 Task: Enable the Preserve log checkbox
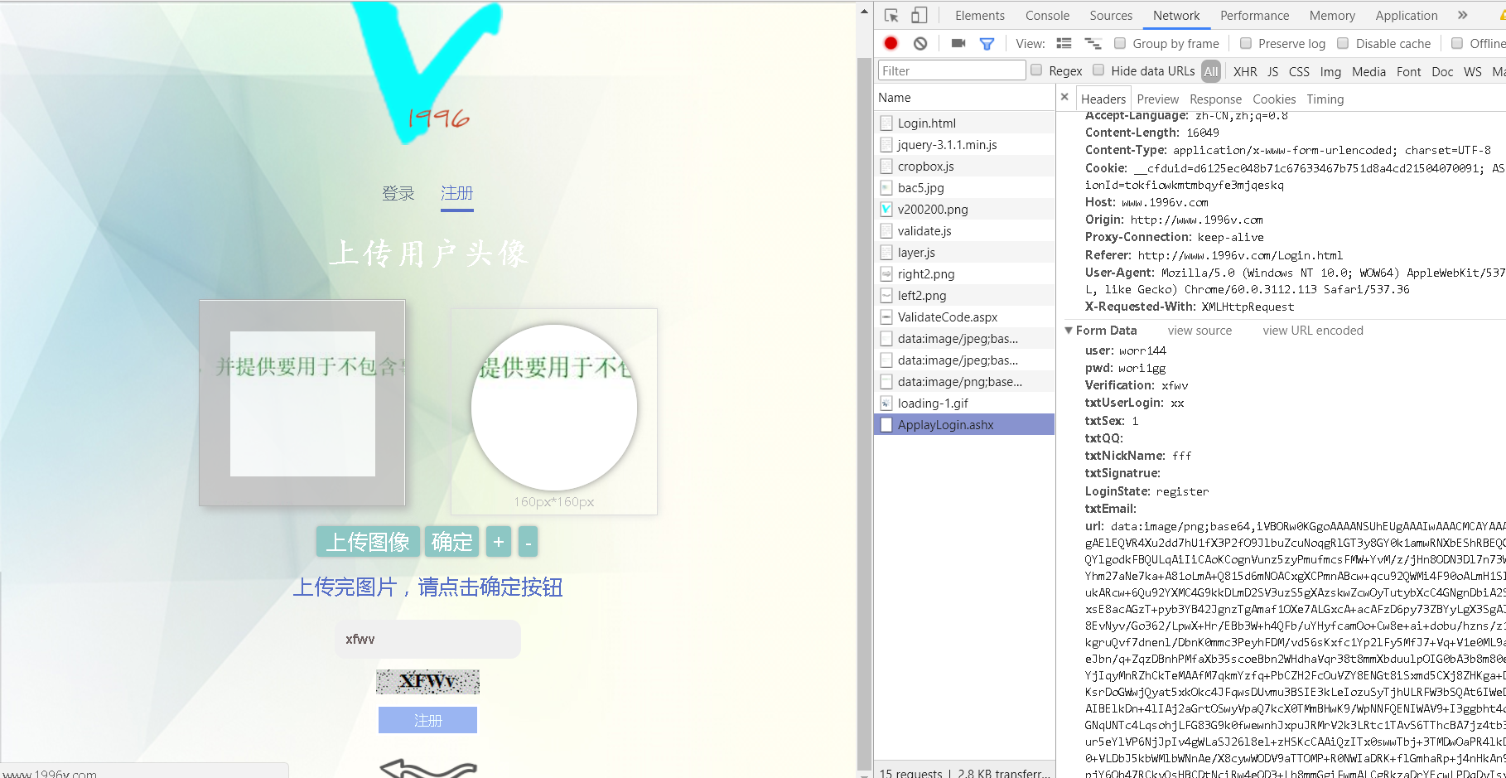point(1246,44)
